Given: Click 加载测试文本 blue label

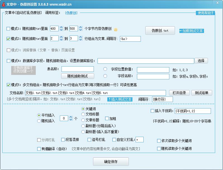Looking at the screenshot, I should pyautogui.click(x=191, y=31).
